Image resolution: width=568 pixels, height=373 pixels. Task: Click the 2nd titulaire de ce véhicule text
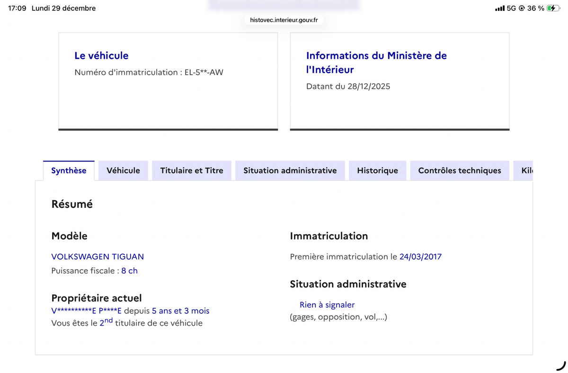[151, 322]
